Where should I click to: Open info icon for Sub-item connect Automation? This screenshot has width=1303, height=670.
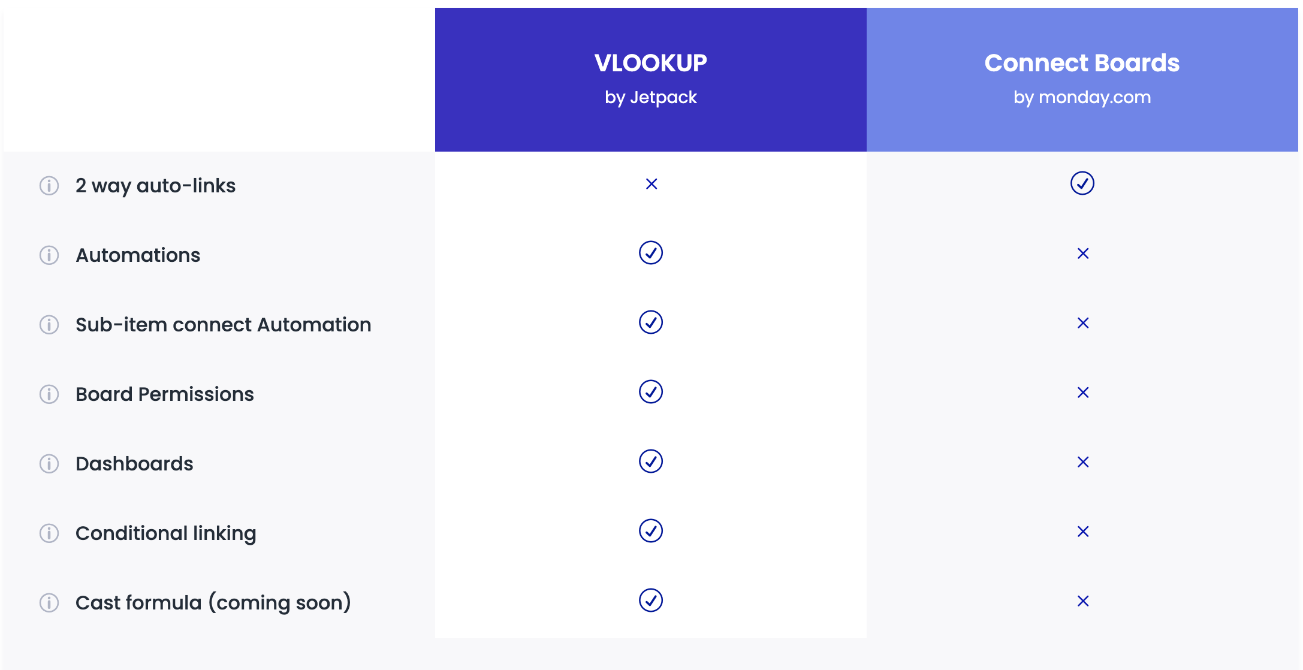[x=49, y=325]
